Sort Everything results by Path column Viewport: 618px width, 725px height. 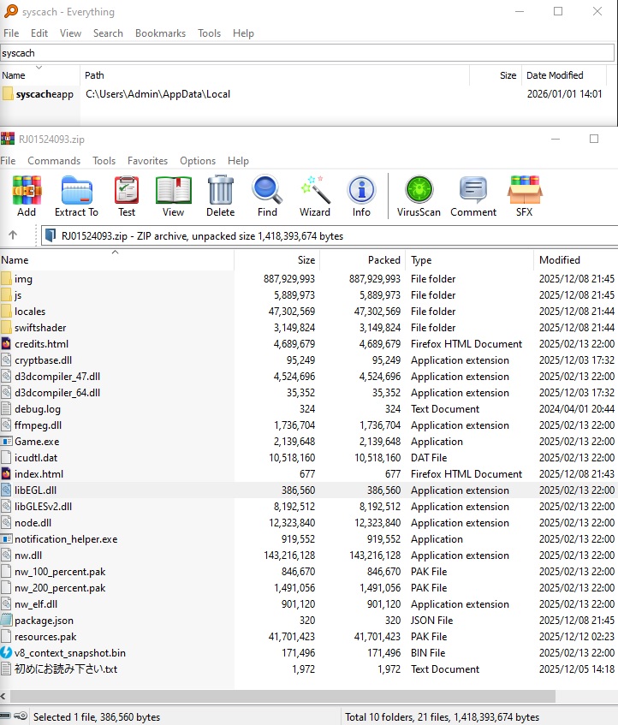click(275, 75)
